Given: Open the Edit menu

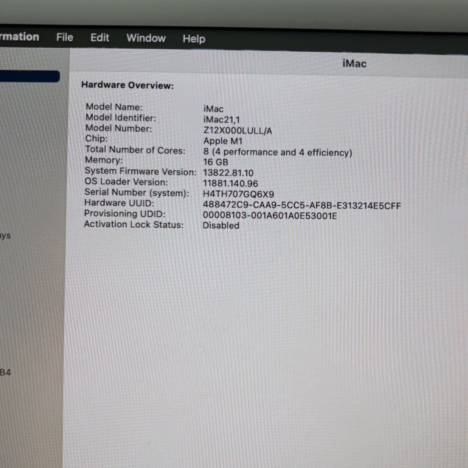Looking at the screenshot, I should coord(100,38).
